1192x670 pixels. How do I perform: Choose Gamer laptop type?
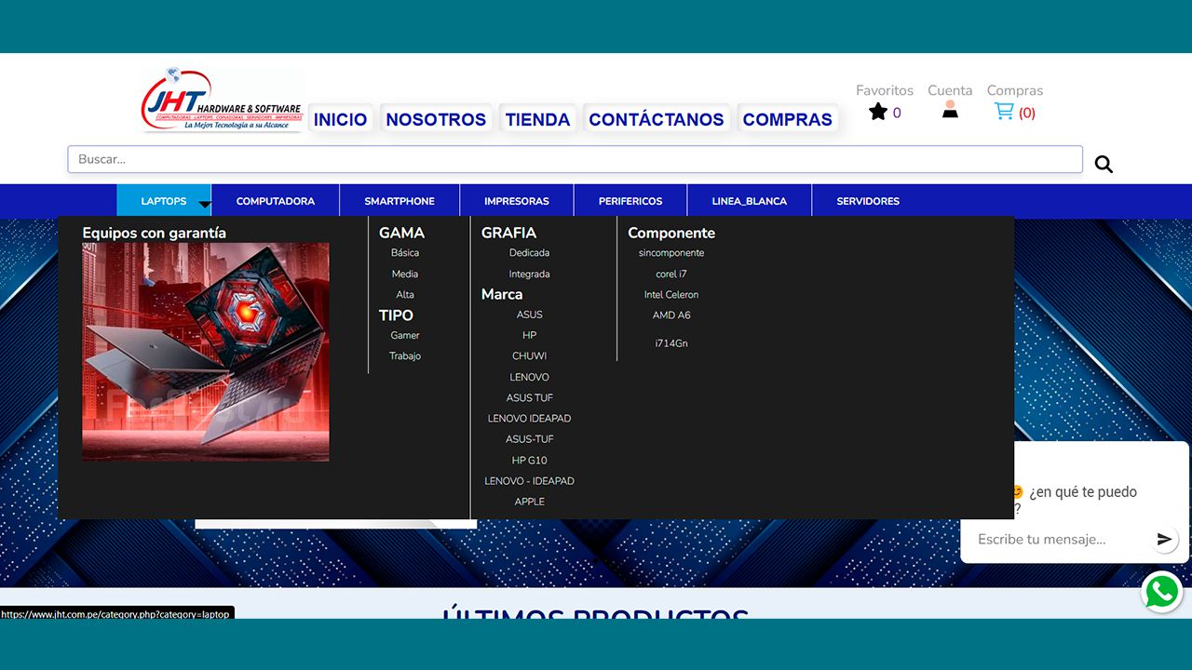[405, 335]
